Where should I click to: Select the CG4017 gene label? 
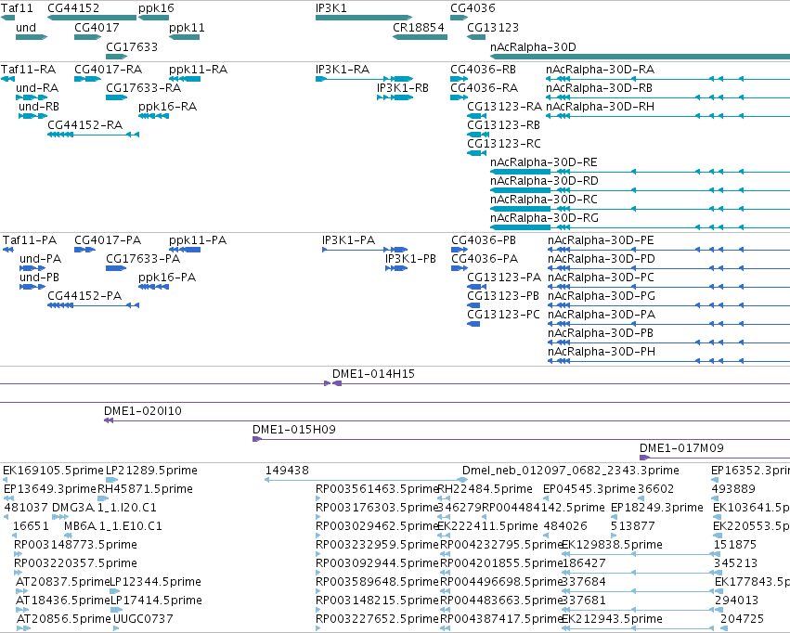point(97,27)
